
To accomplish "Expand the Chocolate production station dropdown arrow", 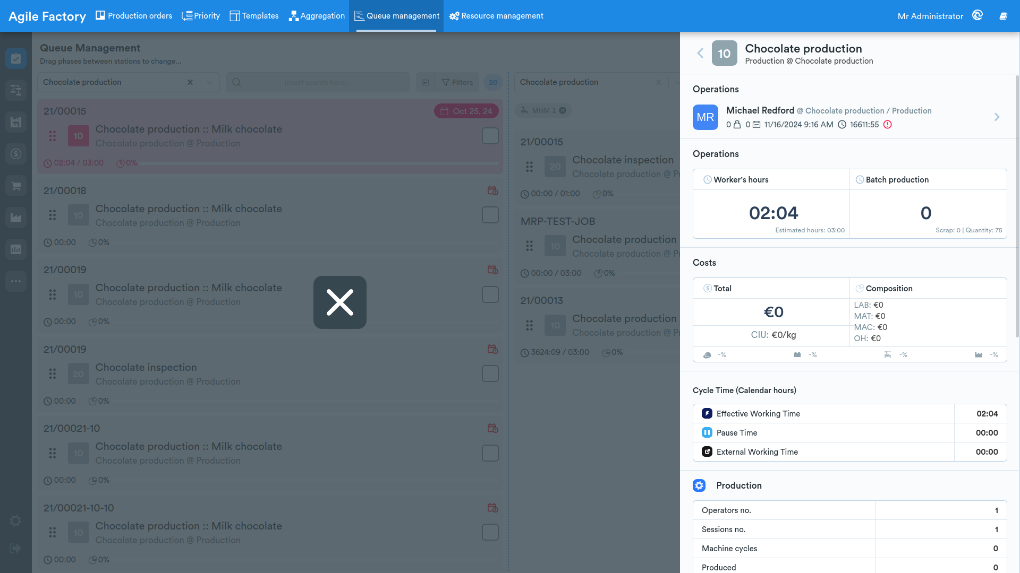I will tap(210, 82).
